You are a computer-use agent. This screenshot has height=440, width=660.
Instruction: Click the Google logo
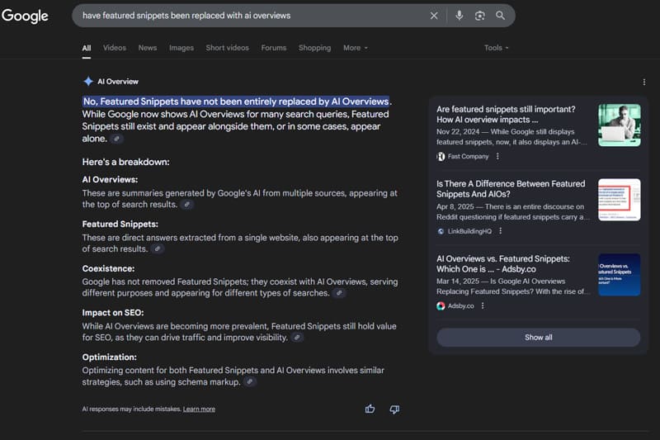[x=25, y=16]
